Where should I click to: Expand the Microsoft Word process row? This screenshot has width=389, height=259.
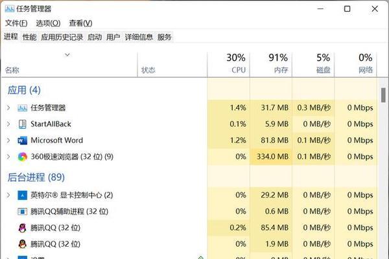click(x=8, y=140)
